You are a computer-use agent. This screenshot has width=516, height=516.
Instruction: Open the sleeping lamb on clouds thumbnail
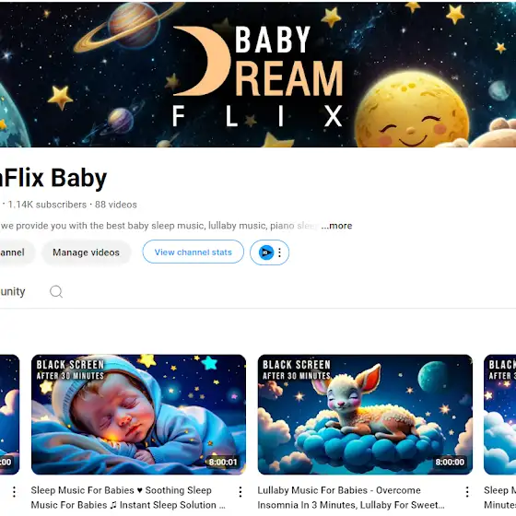(x=365, y=415)
